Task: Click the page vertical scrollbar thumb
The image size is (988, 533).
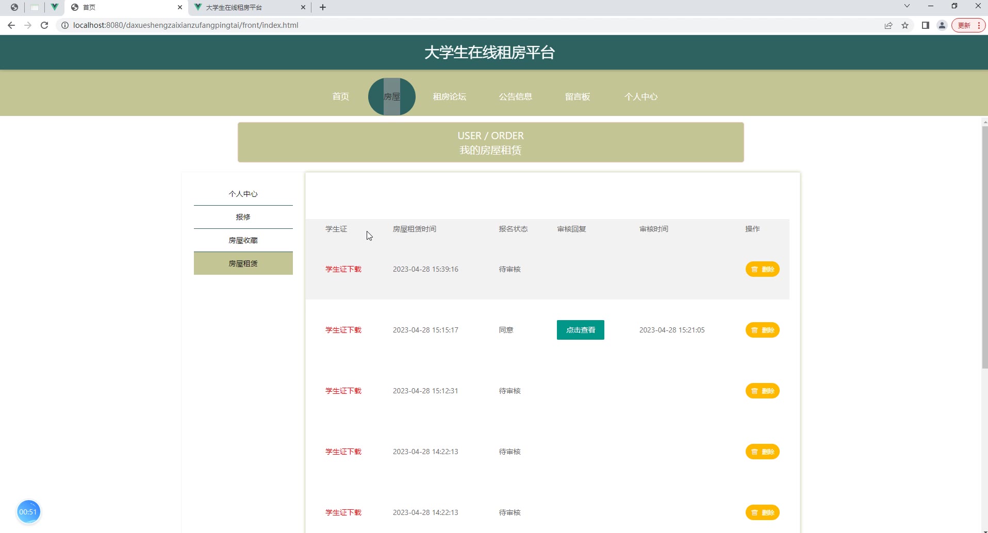Action: point(984,247)
